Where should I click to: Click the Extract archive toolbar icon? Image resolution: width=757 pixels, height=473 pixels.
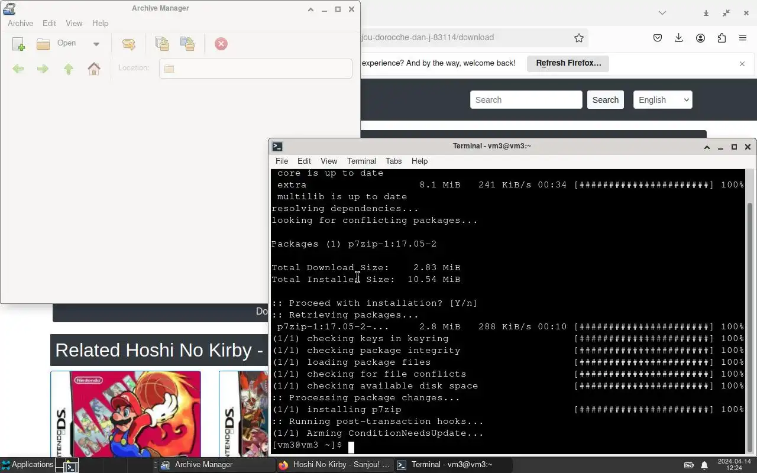click(128, 44)
